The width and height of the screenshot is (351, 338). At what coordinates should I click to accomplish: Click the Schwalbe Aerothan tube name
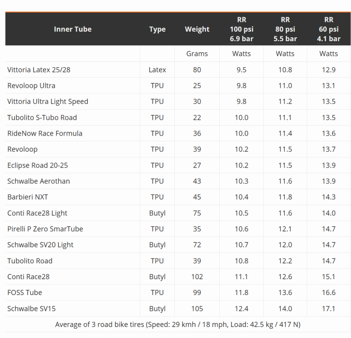point(39,181)
